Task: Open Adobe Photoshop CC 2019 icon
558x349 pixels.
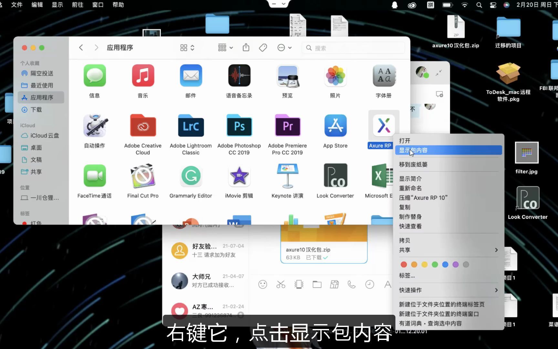Action: click(x=239, y=126)
